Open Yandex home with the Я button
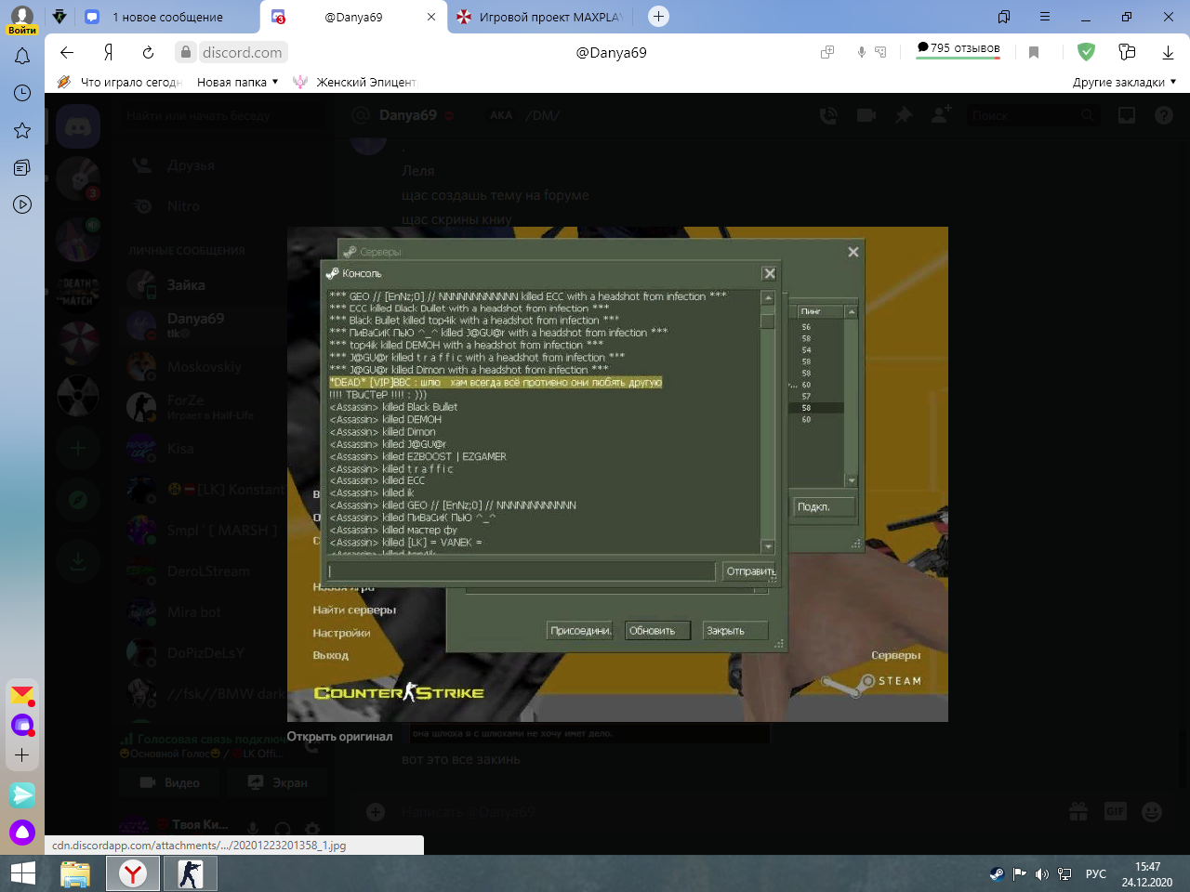 click(x=109, y=52)
